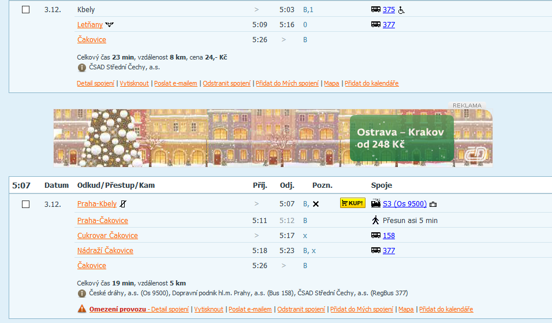Click Přidat do Mých spojení in 5:07 connection
This screenshot has width=552, height=323.
[x=362, y=309]
